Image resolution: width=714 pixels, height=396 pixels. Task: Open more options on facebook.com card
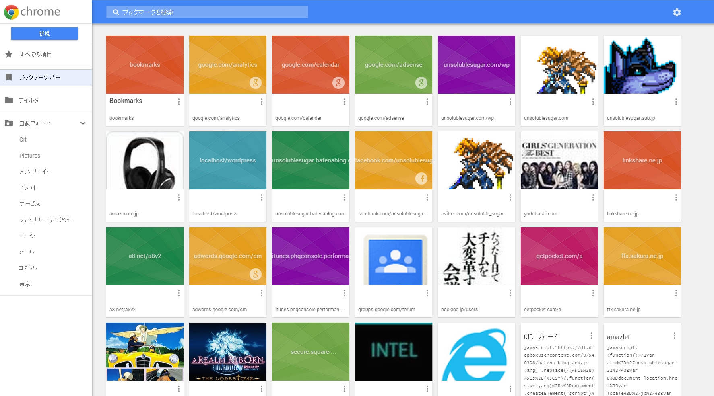(427, 197)
